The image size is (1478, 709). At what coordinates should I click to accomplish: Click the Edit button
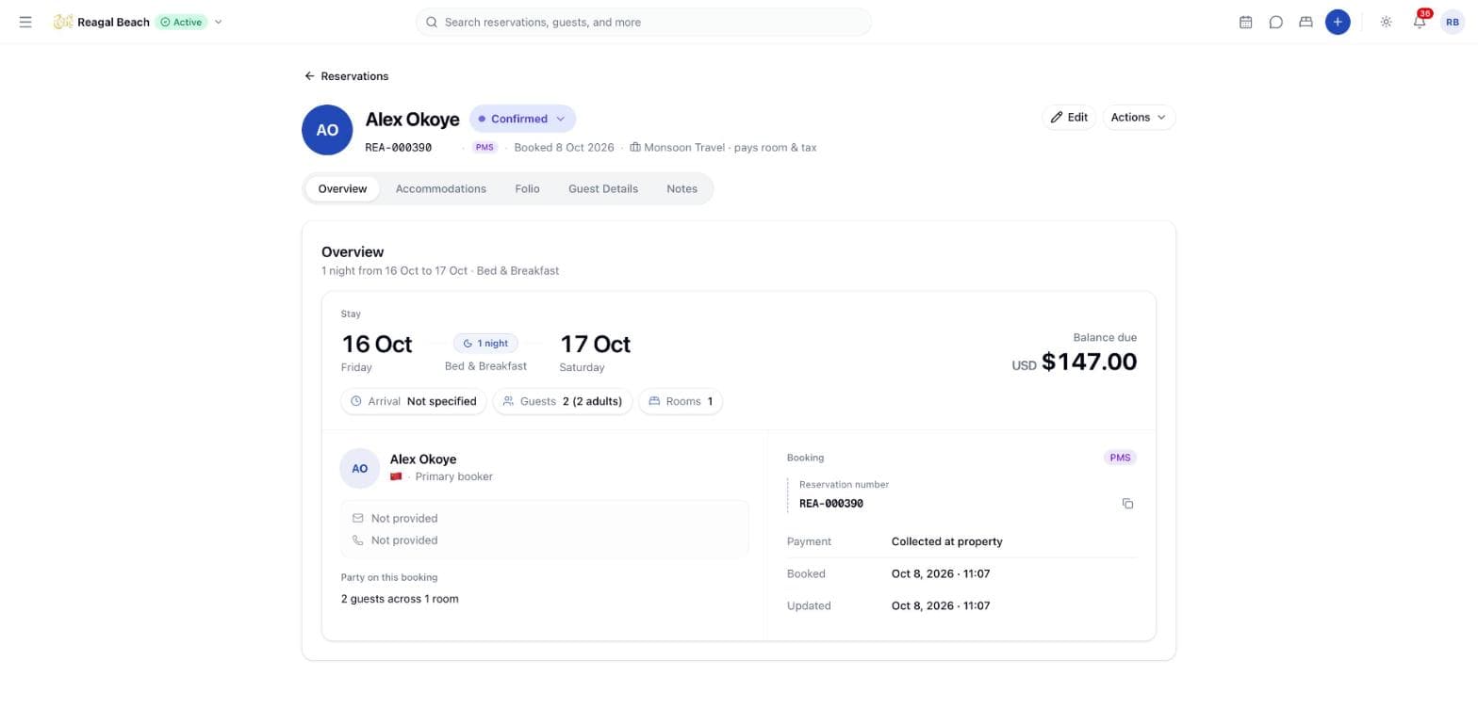click(1069, 118)
